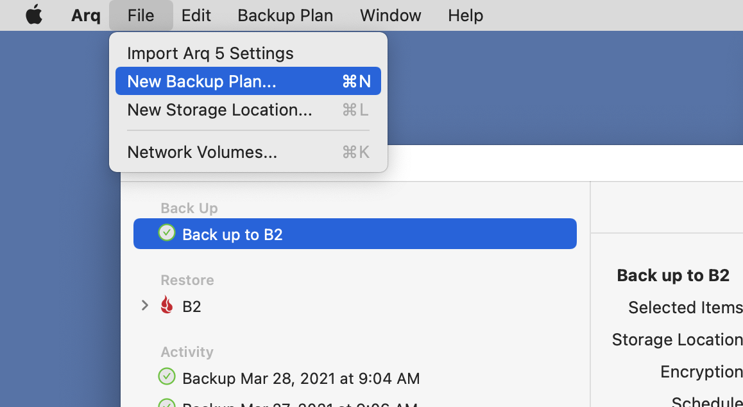Open the Edit menu
Viewport: 743px width, 407px height.
196,15
